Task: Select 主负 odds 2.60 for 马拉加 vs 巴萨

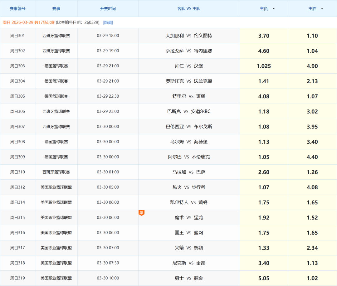Action: (x=264, y=172)
